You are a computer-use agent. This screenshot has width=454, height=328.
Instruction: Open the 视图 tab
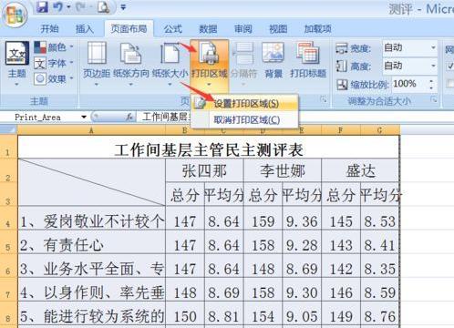(x=278, y=29)
